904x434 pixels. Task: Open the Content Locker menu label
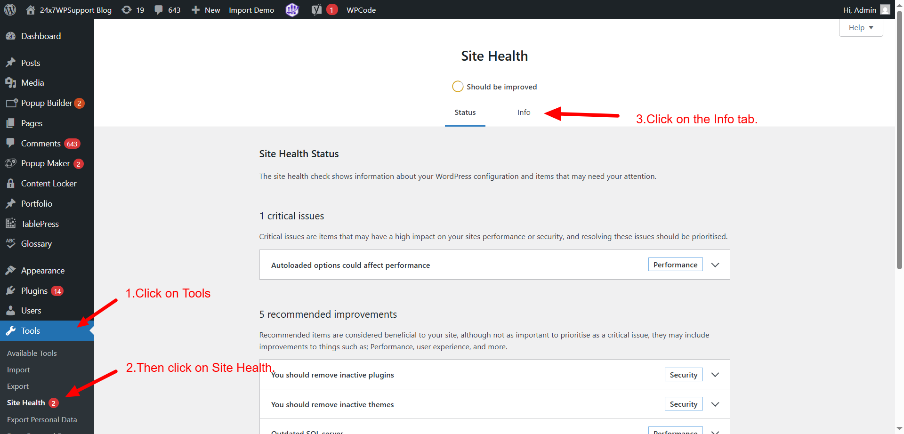tap(49, 184)
